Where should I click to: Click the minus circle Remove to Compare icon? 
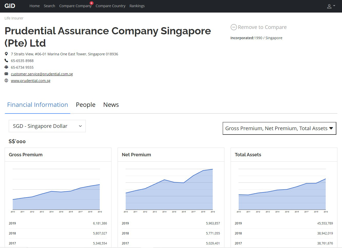coord(234,27)
